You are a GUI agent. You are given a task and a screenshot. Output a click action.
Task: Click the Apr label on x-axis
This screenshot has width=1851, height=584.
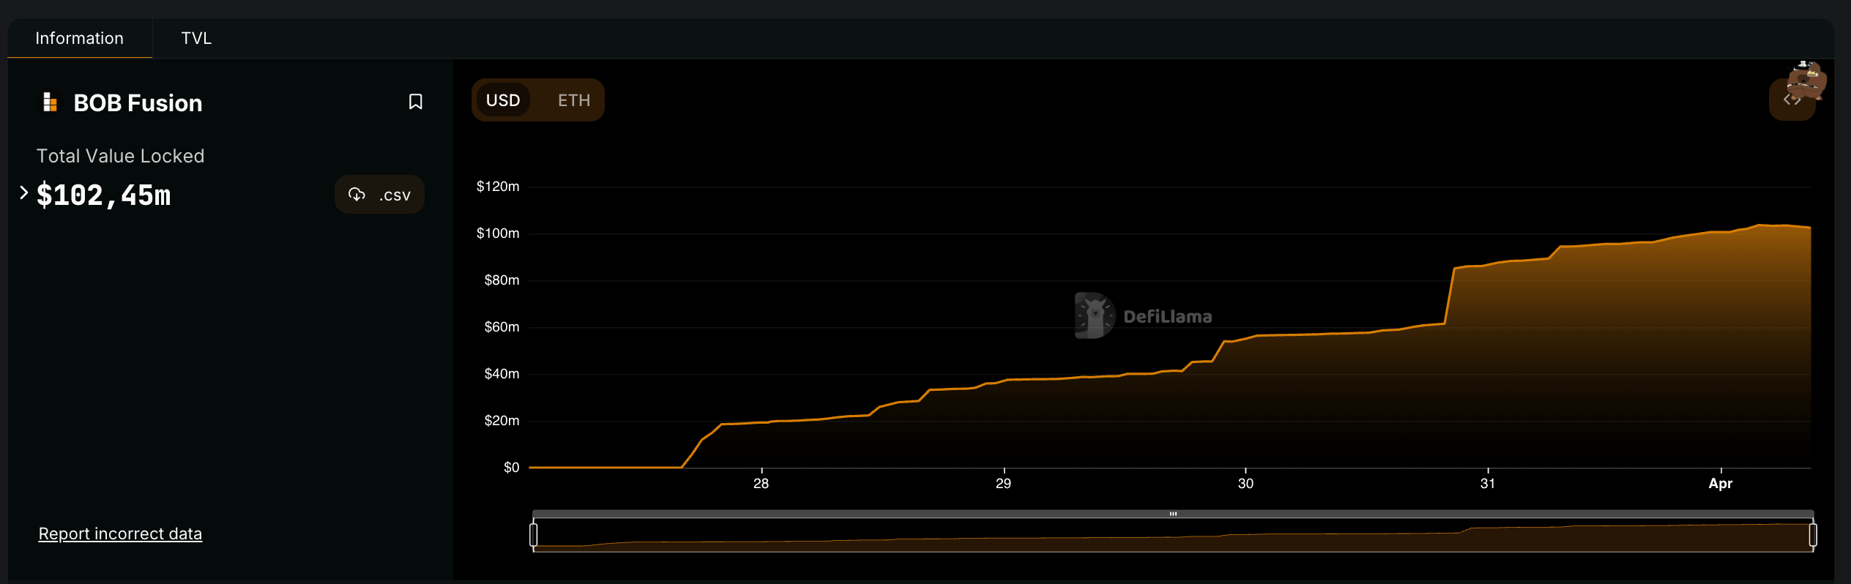coord(1721,484)
